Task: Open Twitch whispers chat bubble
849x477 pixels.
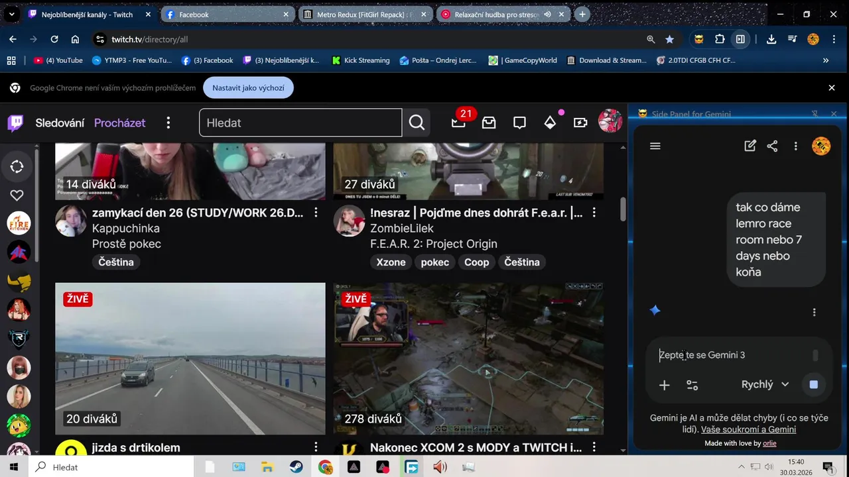Action: pos(519,123)
